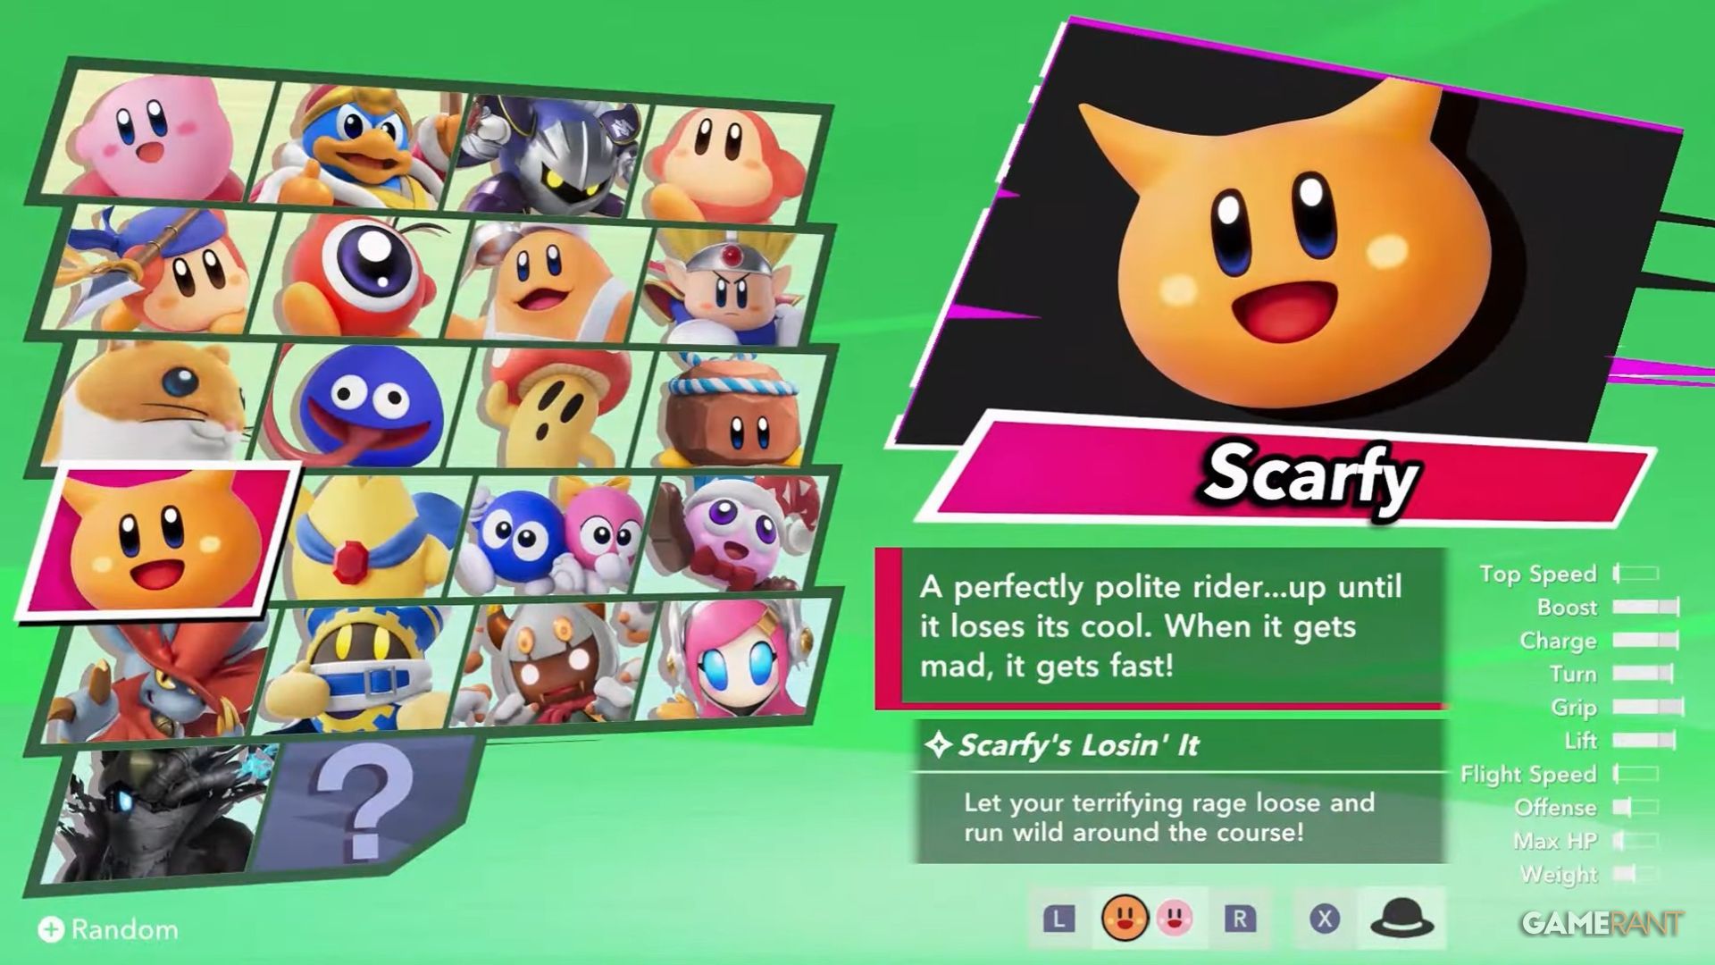This screenshot has height=965, width=1715.
Task: Switch to pink Scarfy color variant
Action: point(1175,918)
